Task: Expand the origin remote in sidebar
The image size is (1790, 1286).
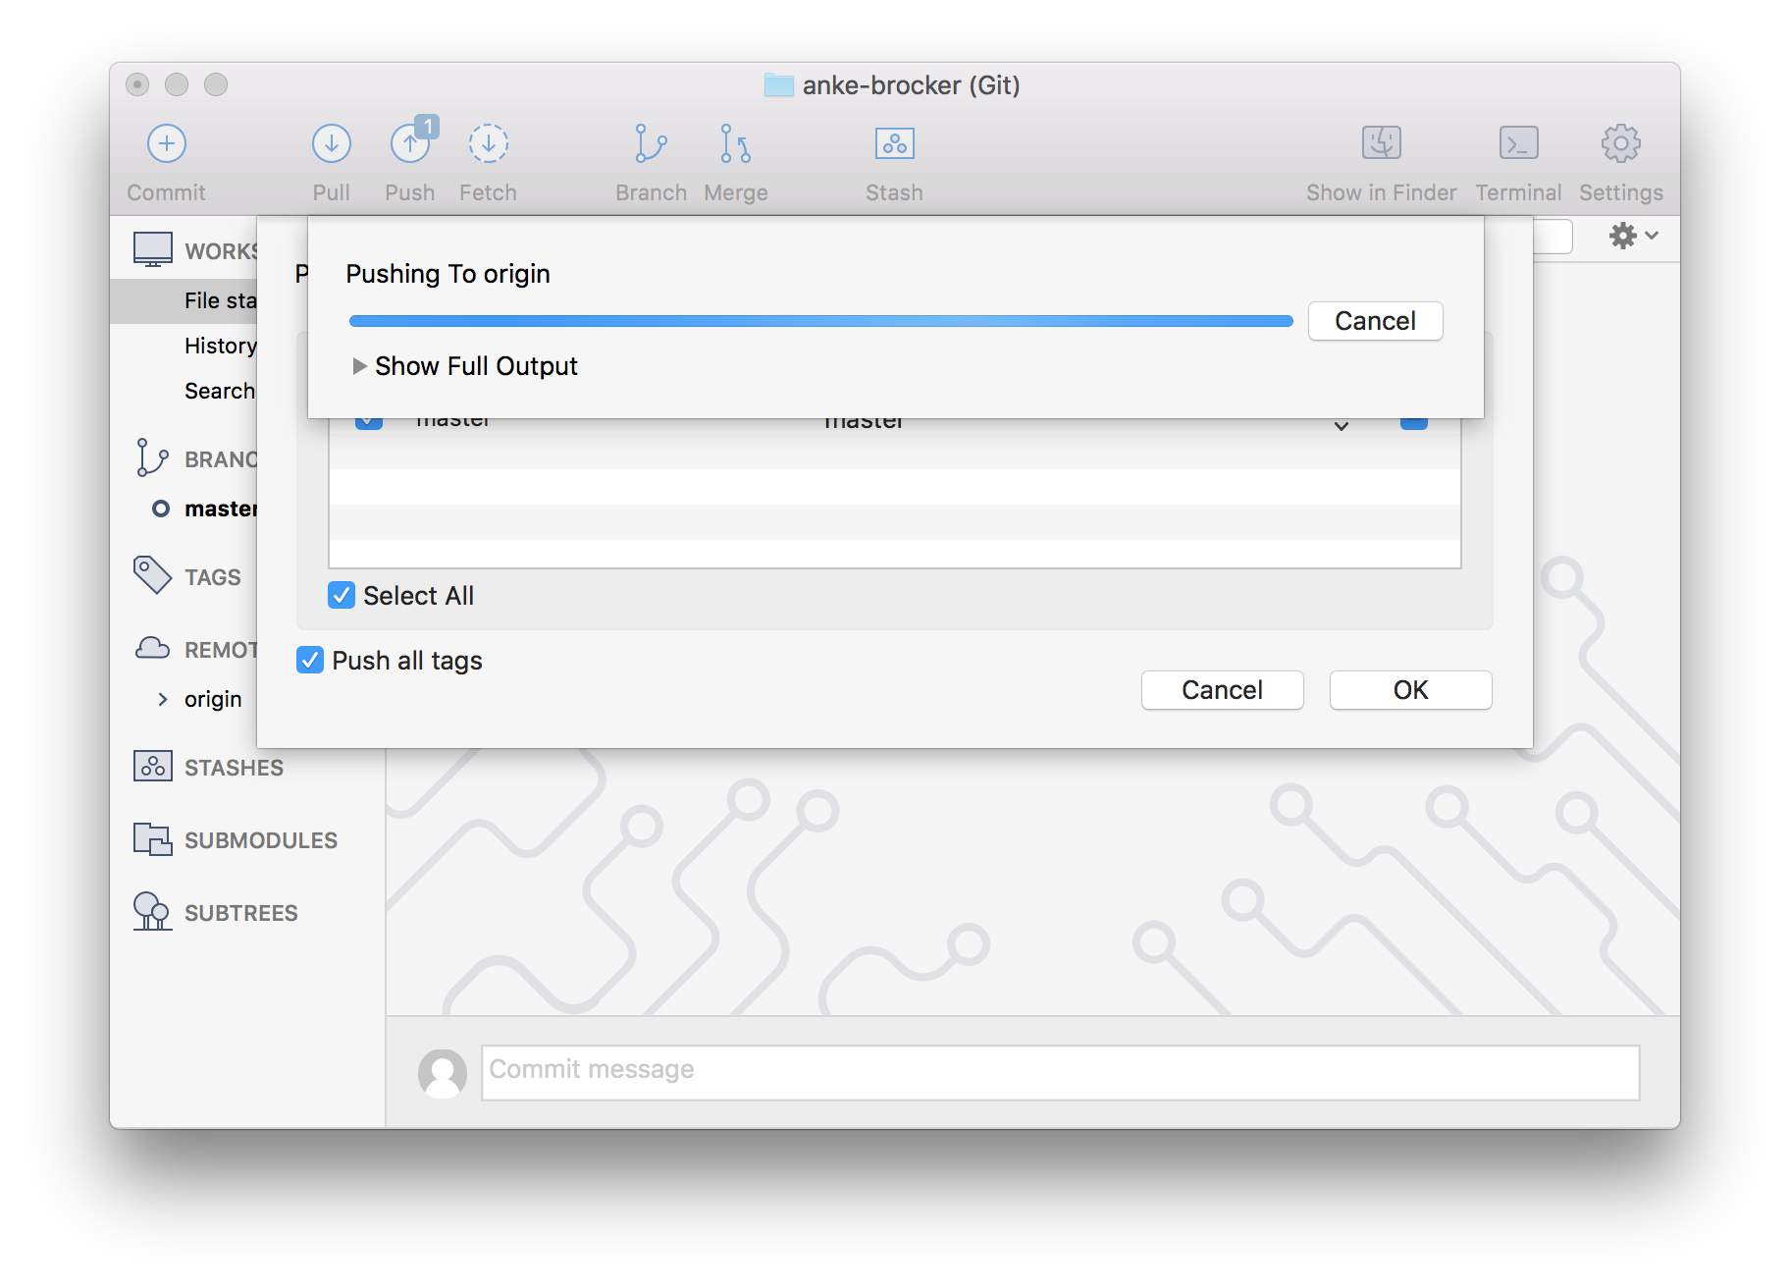Action: pyautogui.click(x=163, y=699)
